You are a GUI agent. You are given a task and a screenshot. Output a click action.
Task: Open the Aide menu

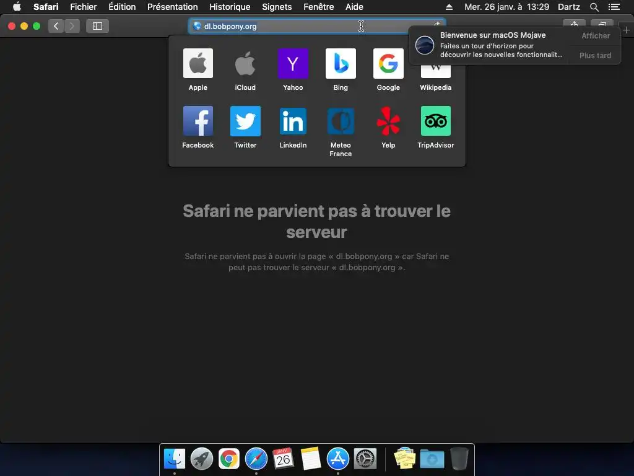tap(354, 7)
